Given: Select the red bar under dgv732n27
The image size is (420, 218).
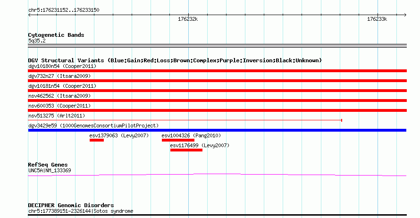Looking at the screenshot, I should 217,81.
